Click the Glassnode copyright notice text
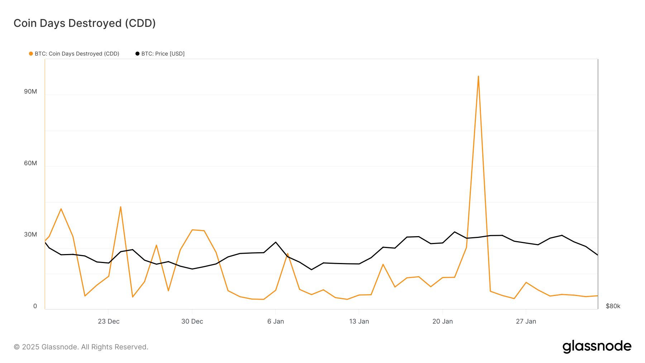The width and height of the screenshot is (645, 363). pos(81,347)
